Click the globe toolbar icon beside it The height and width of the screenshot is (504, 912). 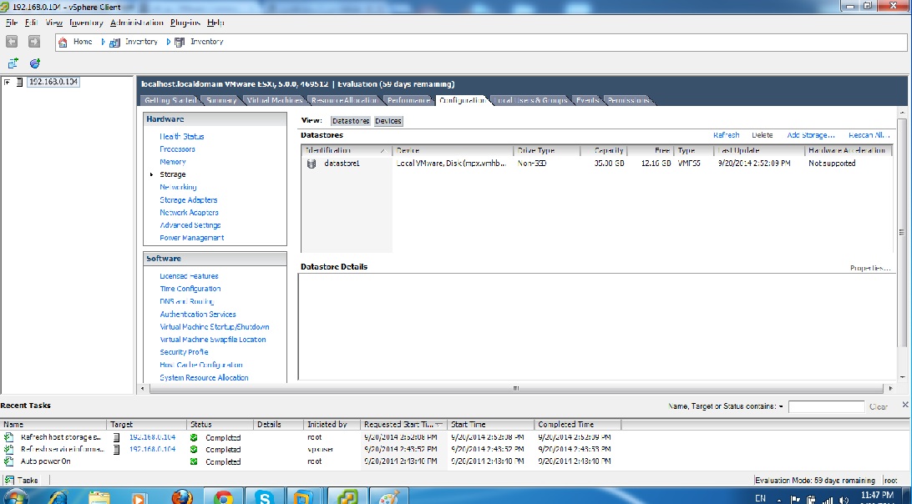point(35,63)
